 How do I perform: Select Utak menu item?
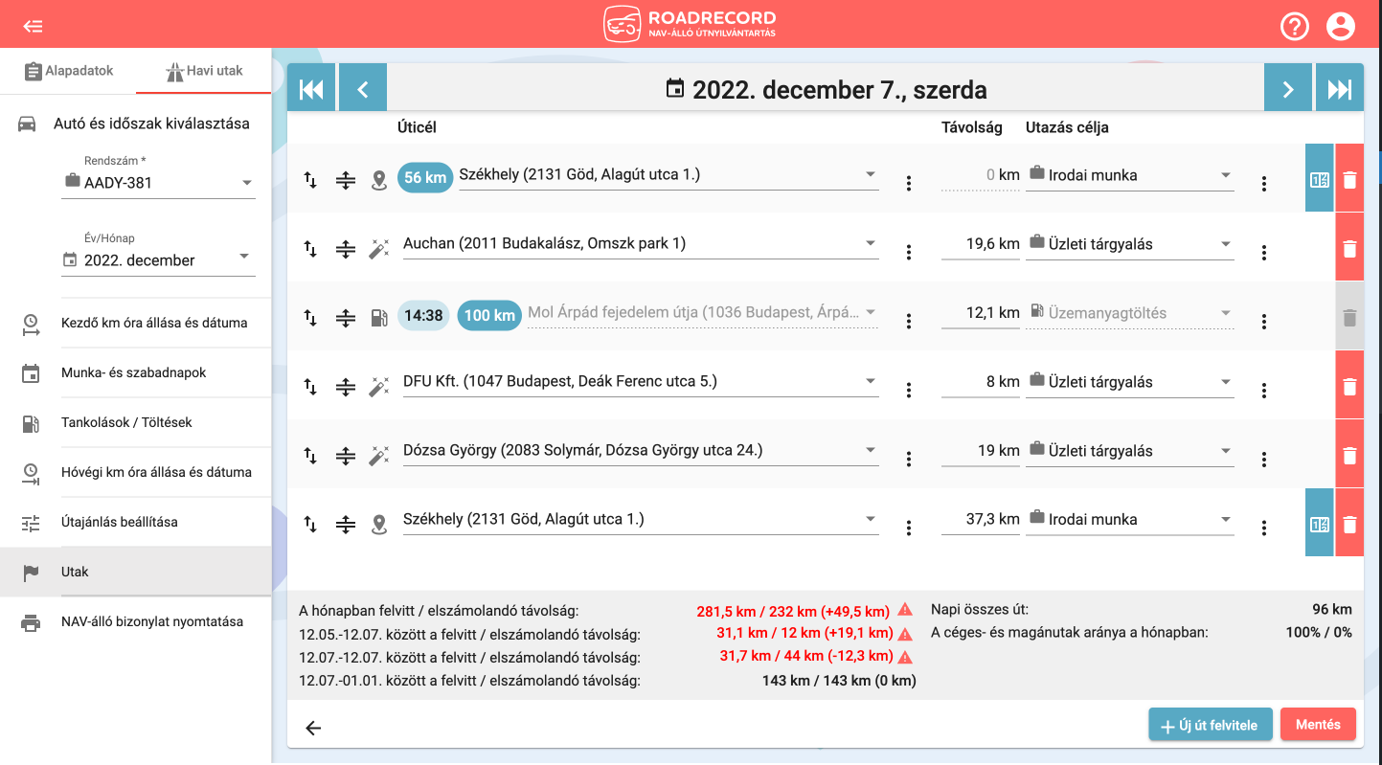136,572
